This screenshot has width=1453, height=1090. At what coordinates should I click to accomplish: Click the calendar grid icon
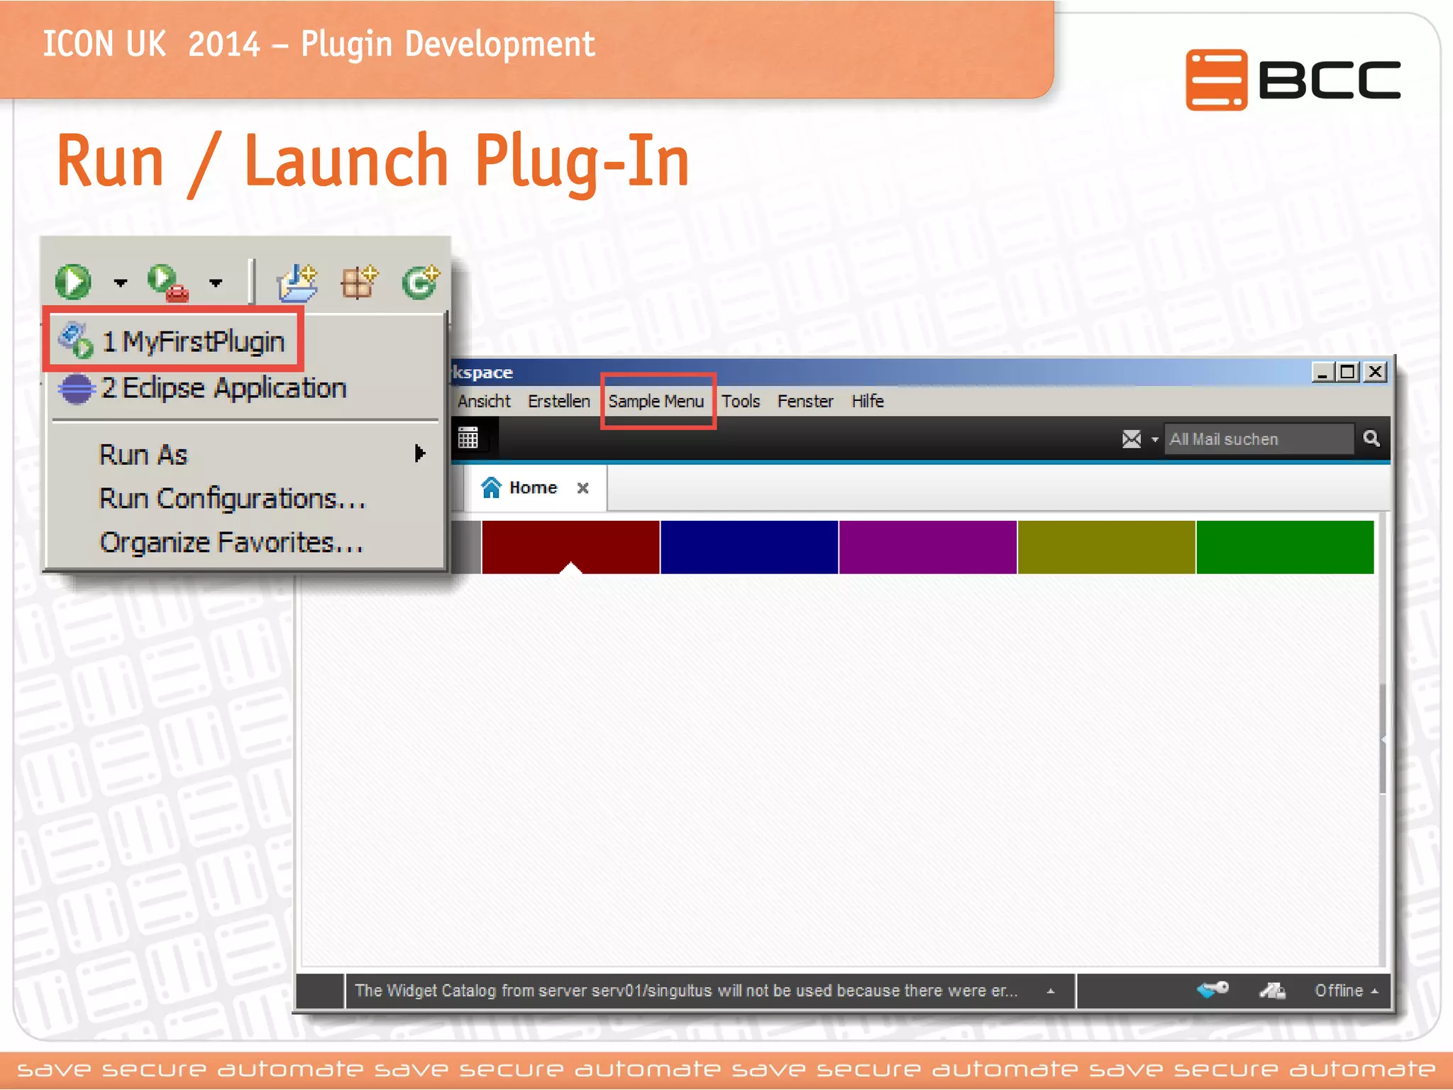(x=468, y=438)
